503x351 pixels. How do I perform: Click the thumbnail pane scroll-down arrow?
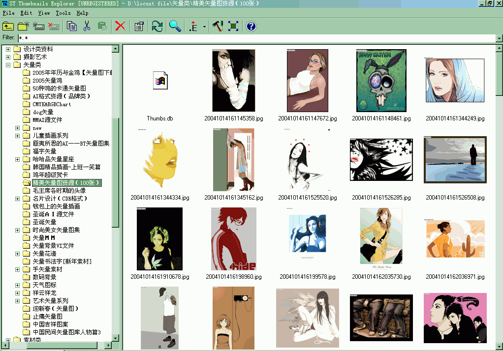499,347
